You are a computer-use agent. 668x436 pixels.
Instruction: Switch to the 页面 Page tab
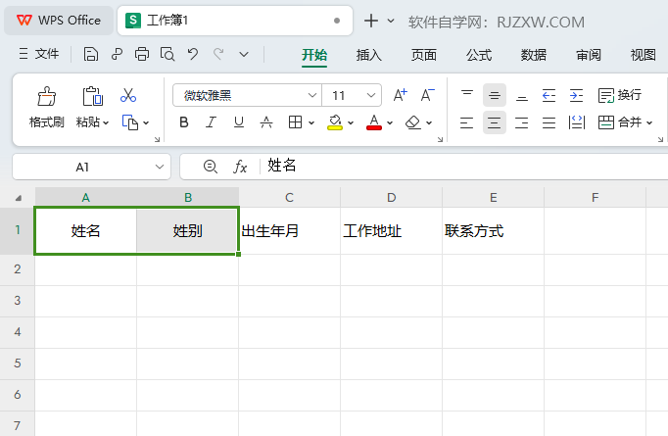(423, 55)
